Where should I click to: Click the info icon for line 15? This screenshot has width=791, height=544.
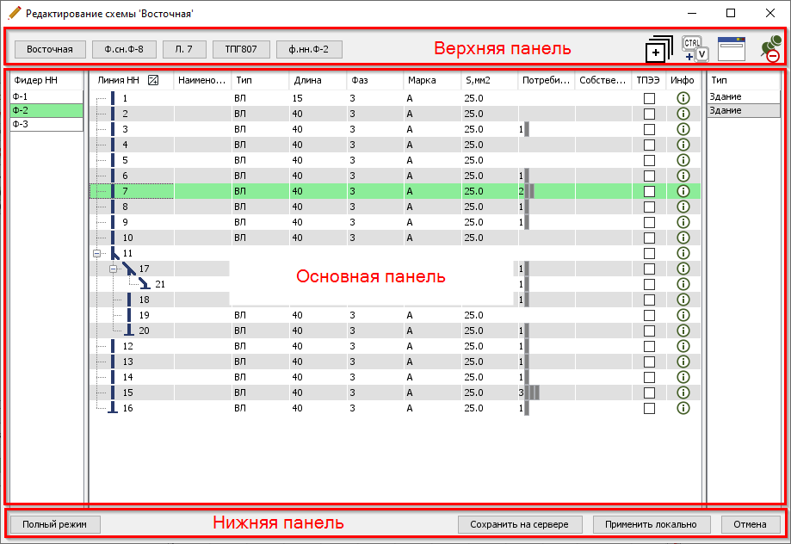[683, 393]
